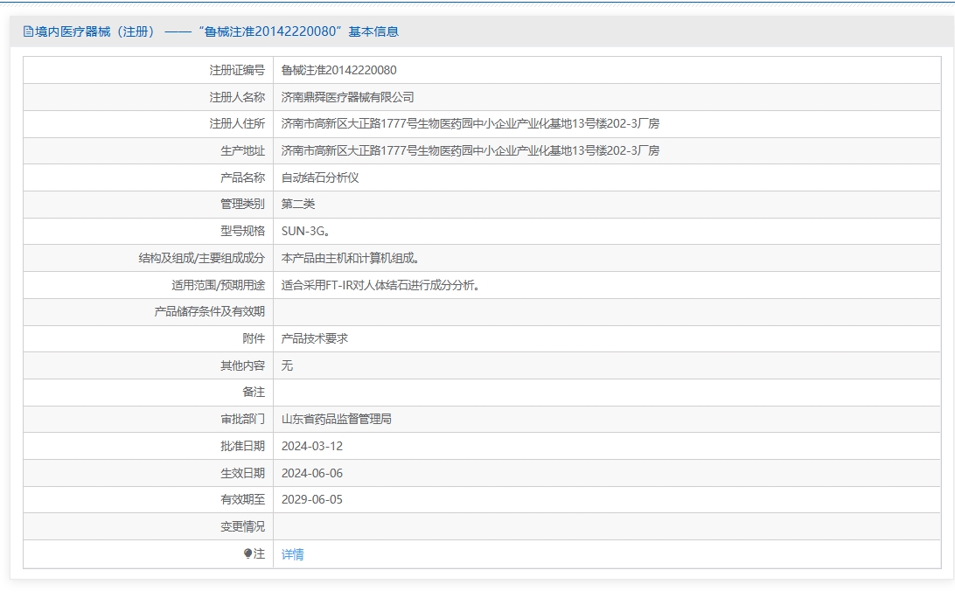This screenshot has height=598, width=955.
Task: Select product name 自动结石分析仪
Action: click(x=320, y=177)
